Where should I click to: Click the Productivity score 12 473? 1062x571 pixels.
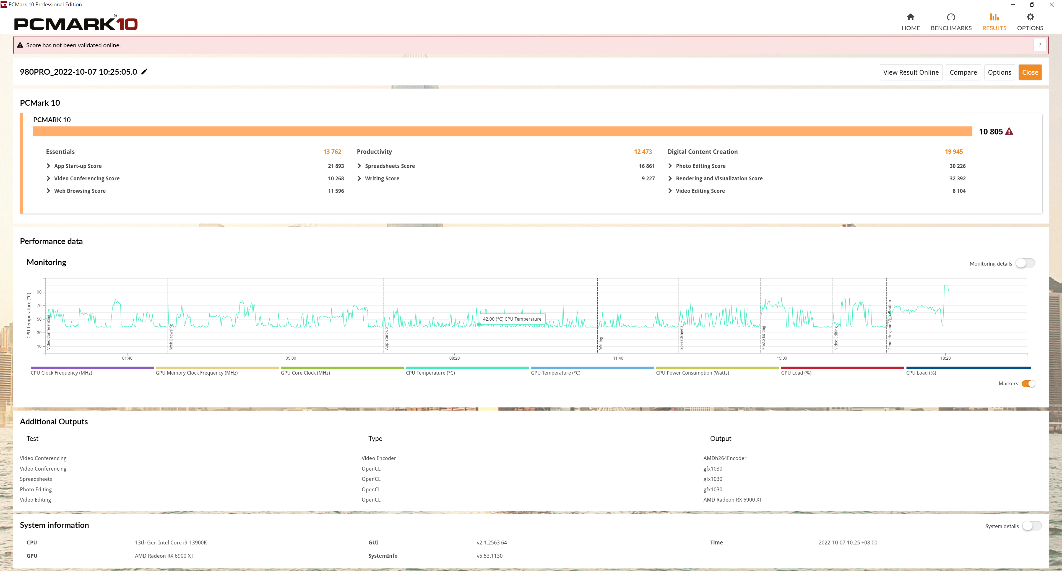tap(643, 152)
